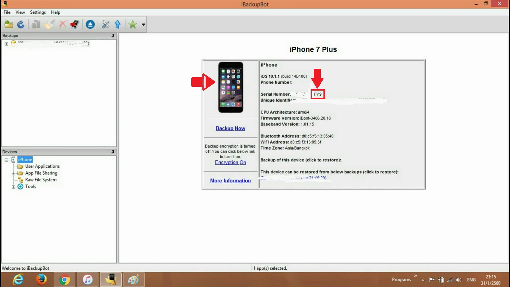The height and width of the screenshot is (287, 510).
Task: Click the ENG language indicator
Action: point(471,280)
